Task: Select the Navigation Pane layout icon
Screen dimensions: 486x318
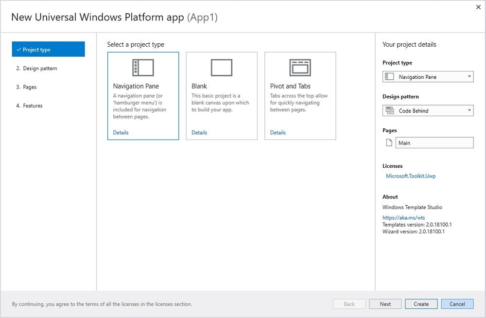Action: [143, 68]
